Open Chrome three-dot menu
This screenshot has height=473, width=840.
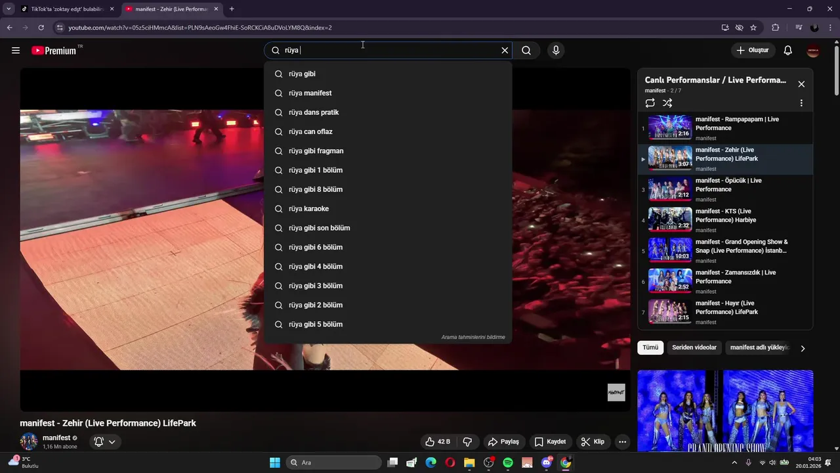click(x=829, y=28)
